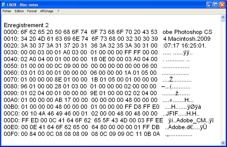Click the offset "0000:" at line start

pyautogui.click(x=11, y=32)
